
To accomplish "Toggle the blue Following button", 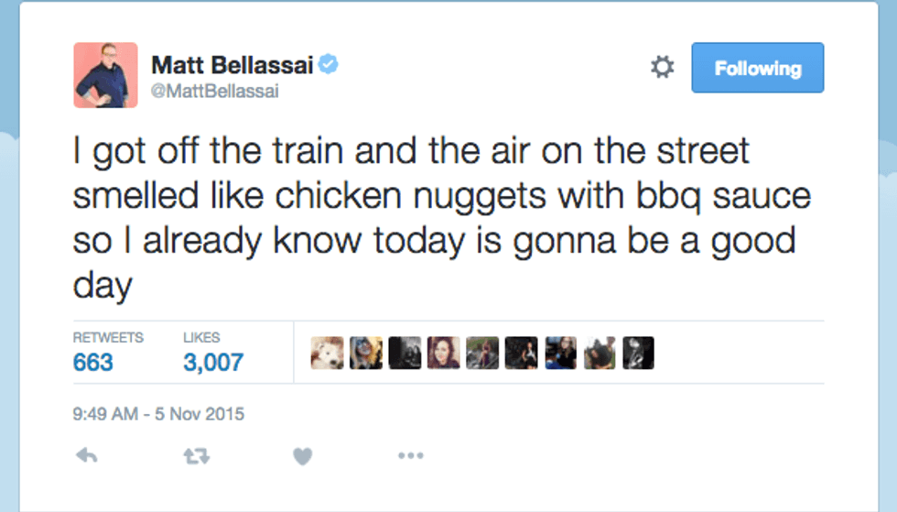I will click(x=757, y=68).
